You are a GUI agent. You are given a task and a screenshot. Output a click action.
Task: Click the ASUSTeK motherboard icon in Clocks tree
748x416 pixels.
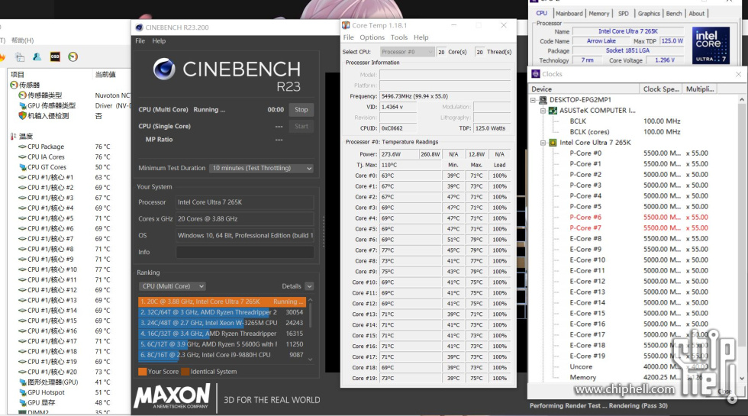(553, 111)
